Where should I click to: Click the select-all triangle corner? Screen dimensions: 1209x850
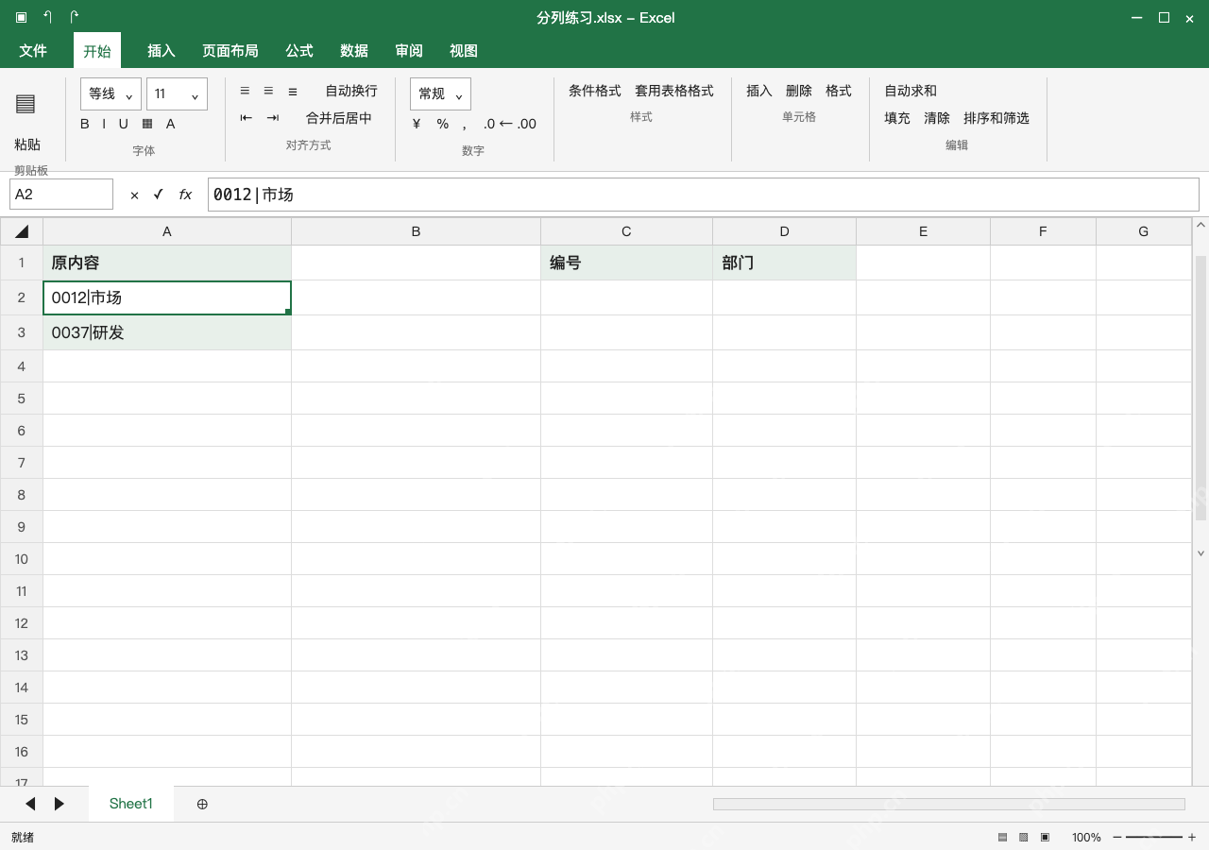[22, 231]
